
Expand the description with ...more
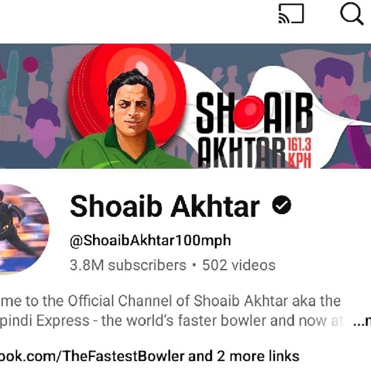point(362,321)
